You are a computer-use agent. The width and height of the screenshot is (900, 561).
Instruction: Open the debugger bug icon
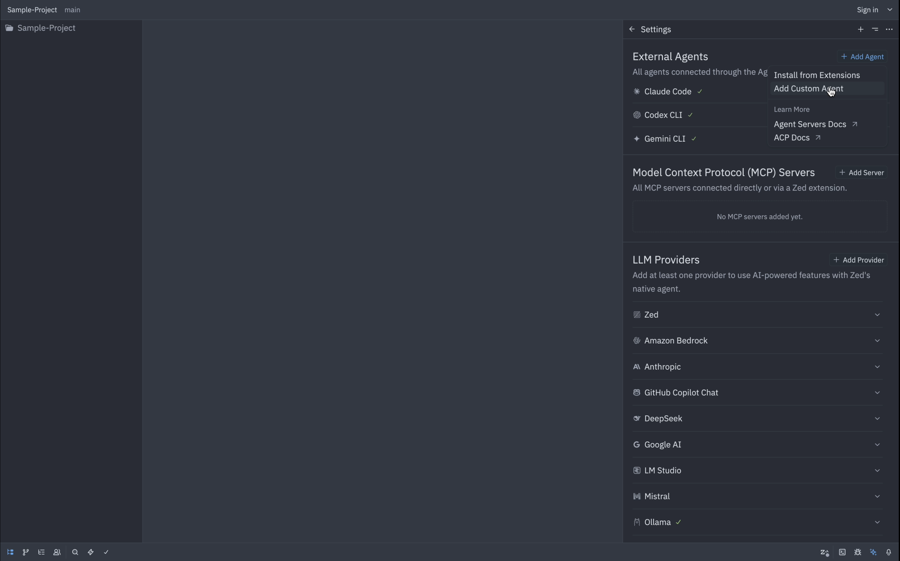coord(858,552)
